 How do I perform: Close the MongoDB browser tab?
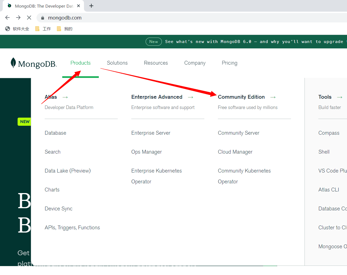(78, 6)
